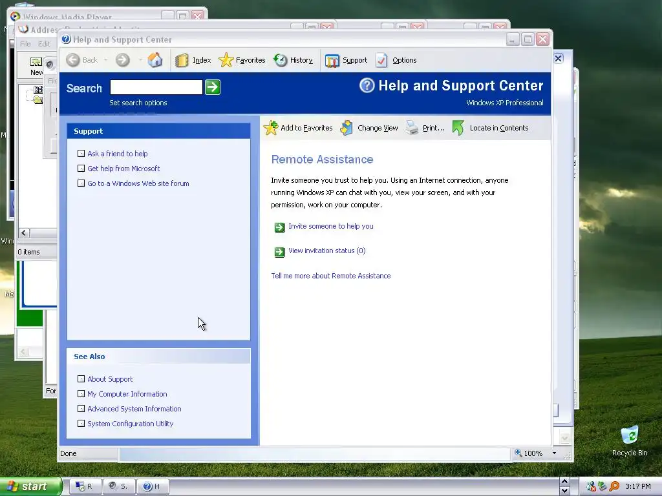The height and width of the screenshot is (496, 662).
Task: Click the Print printer icon
Action: click(x=412, y=128)
